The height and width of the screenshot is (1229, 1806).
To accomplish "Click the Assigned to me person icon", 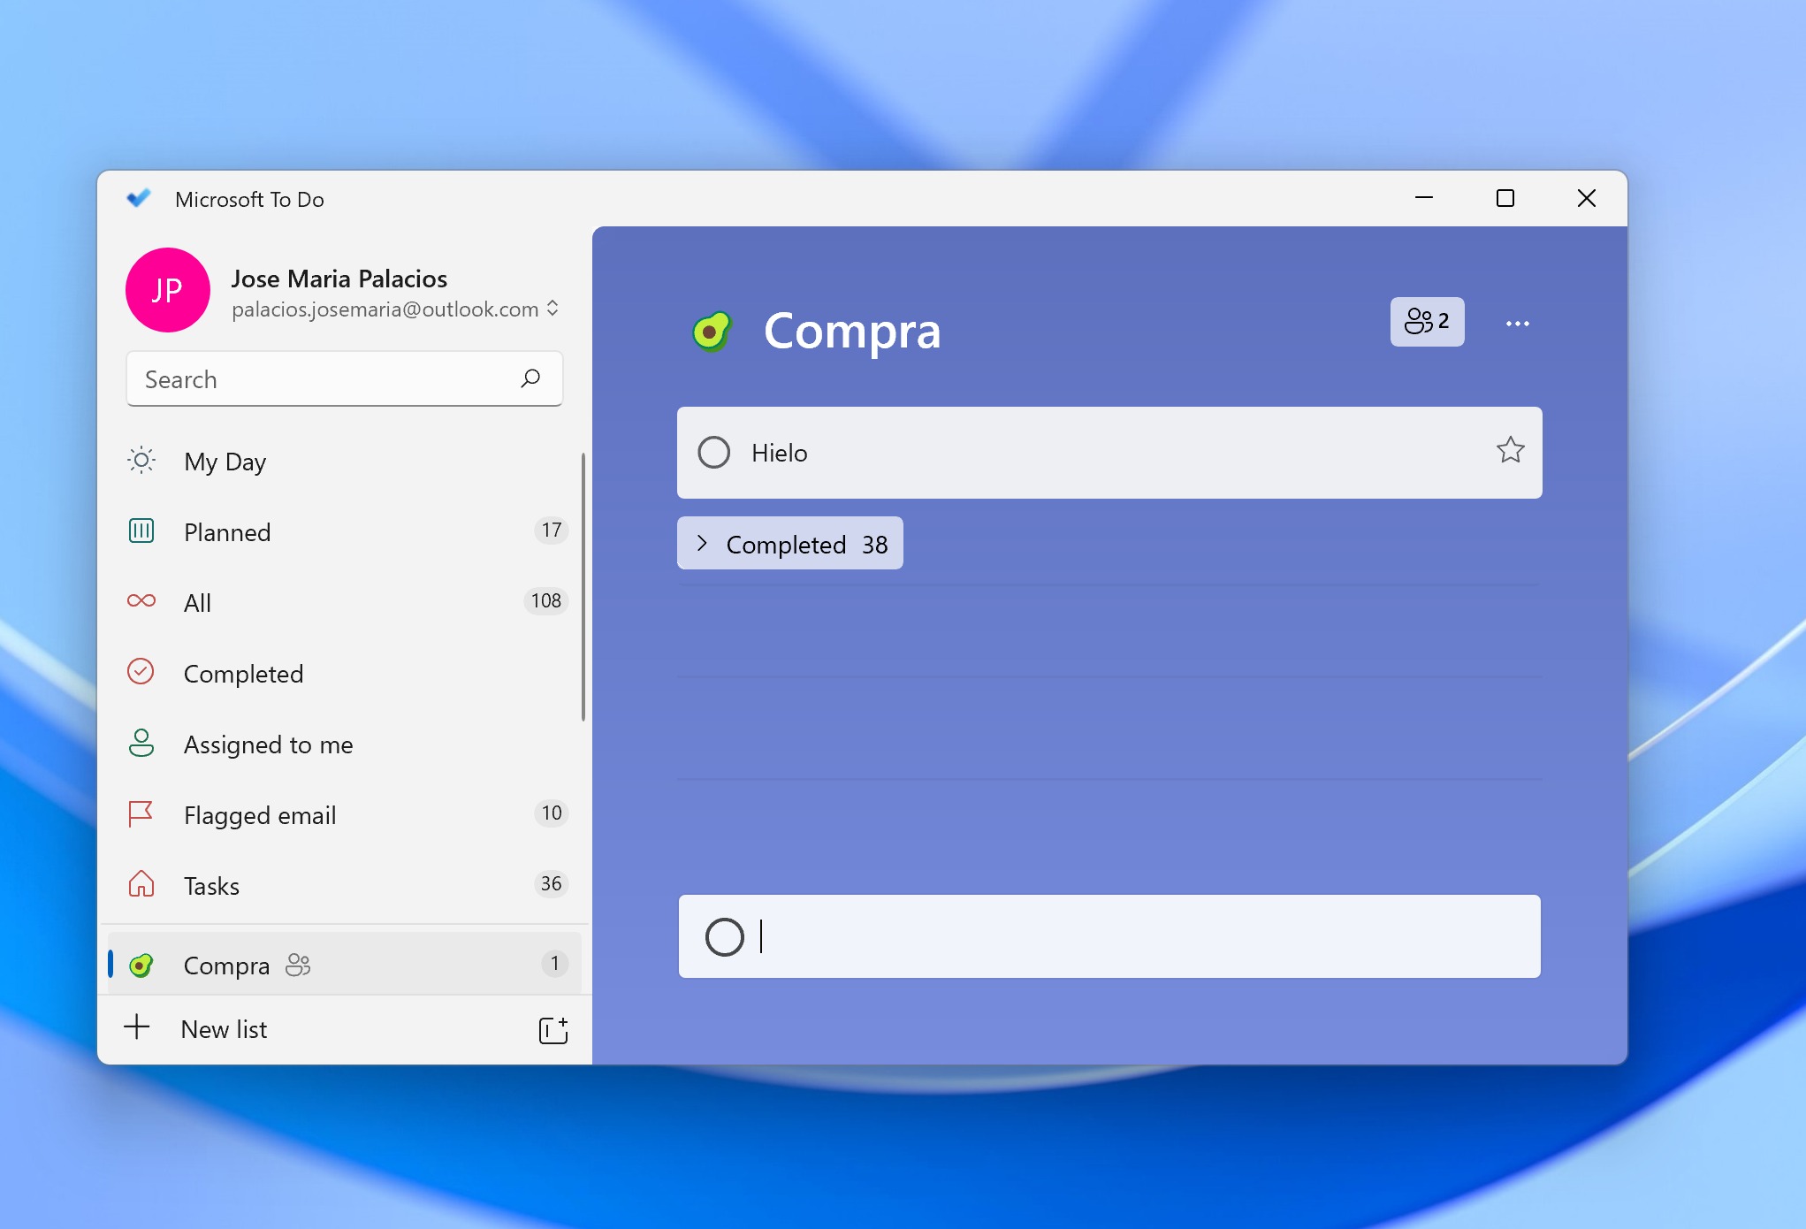I will tap(141, 743).
